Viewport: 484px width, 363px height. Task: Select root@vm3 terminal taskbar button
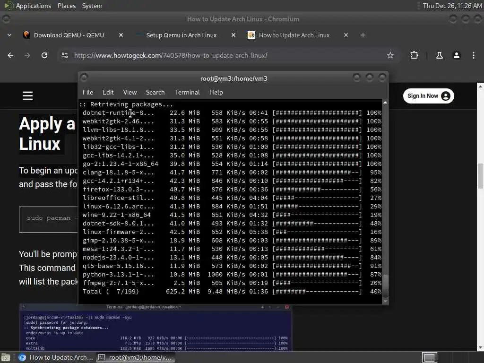[x=135, y=357]
